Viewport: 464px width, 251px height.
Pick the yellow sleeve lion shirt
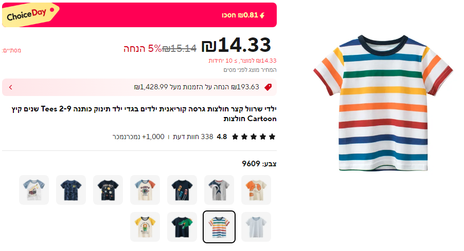pos(145,227)
